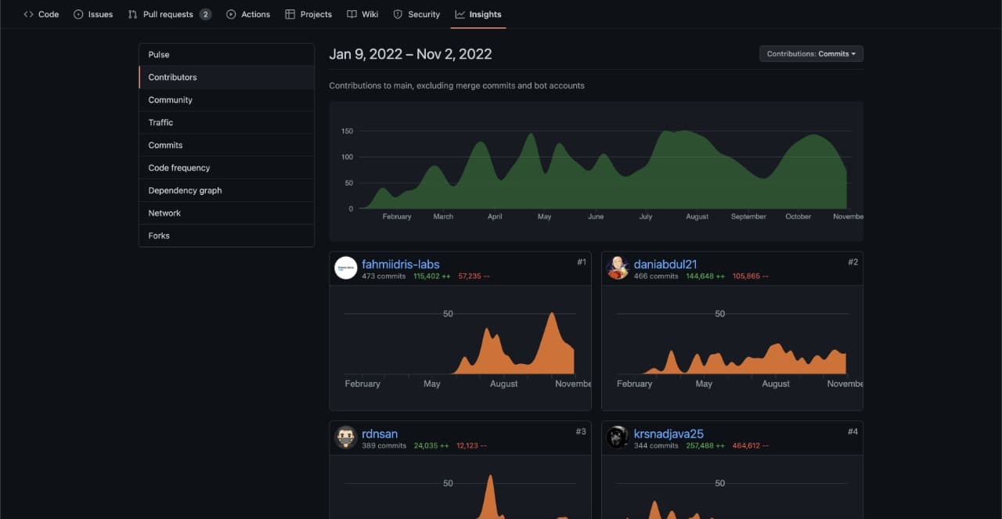Open the Contributions: Commits dropdown
This screenshot has height=519, width=1002.
[x=811, y=54]
